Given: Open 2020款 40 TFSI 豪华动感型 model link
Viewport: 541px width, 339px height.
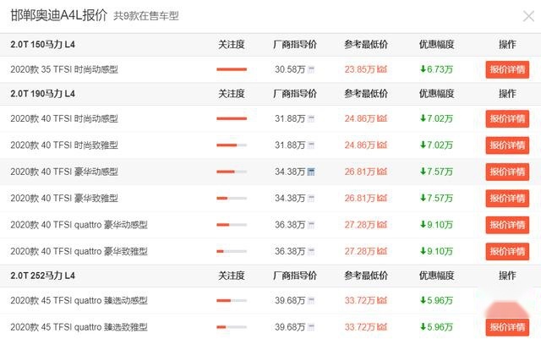Looking at the screenshot, I should pos(64,172).
